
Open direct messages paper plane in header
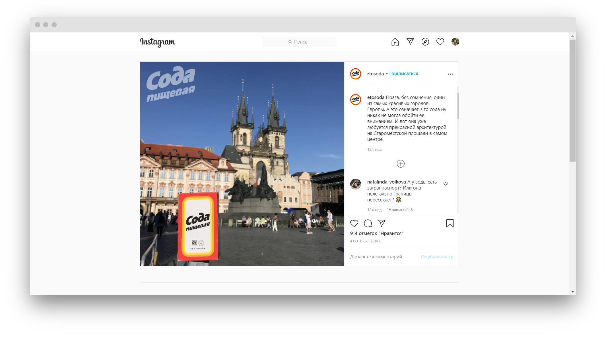pos(410,42)
